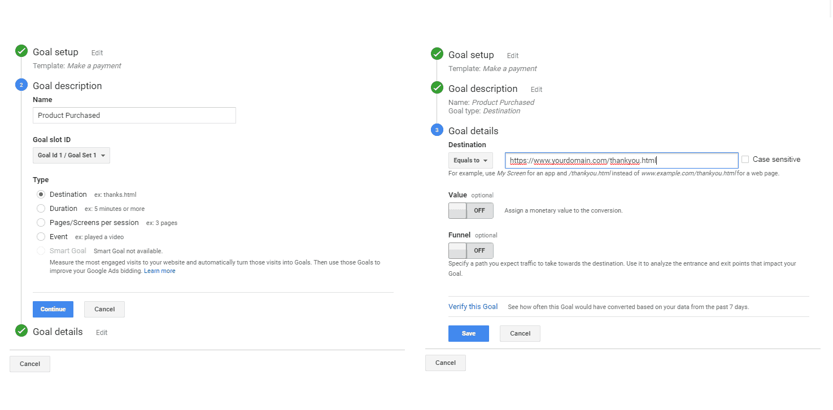Screen dimensions: 833x410
Task: Edit Goal description in right panel
Action: (x=537, y=89)
